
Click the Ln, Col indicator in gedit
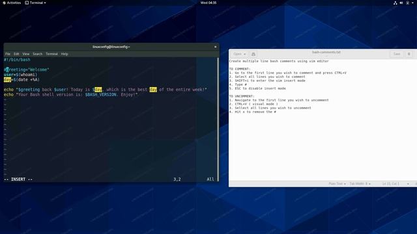coord(391,183)
